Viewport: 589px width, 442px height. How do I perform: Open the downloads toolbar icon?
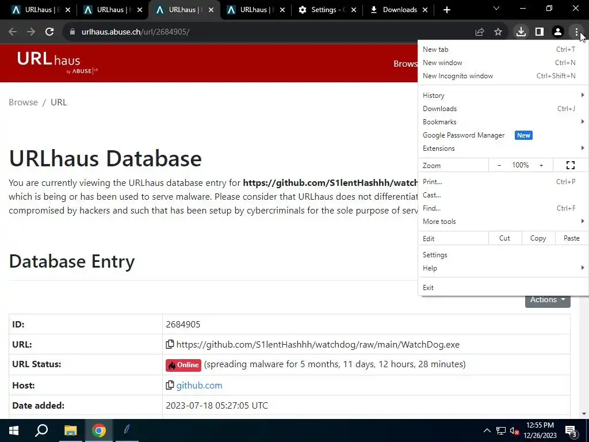pyautogui.click(x=521, y=32)
